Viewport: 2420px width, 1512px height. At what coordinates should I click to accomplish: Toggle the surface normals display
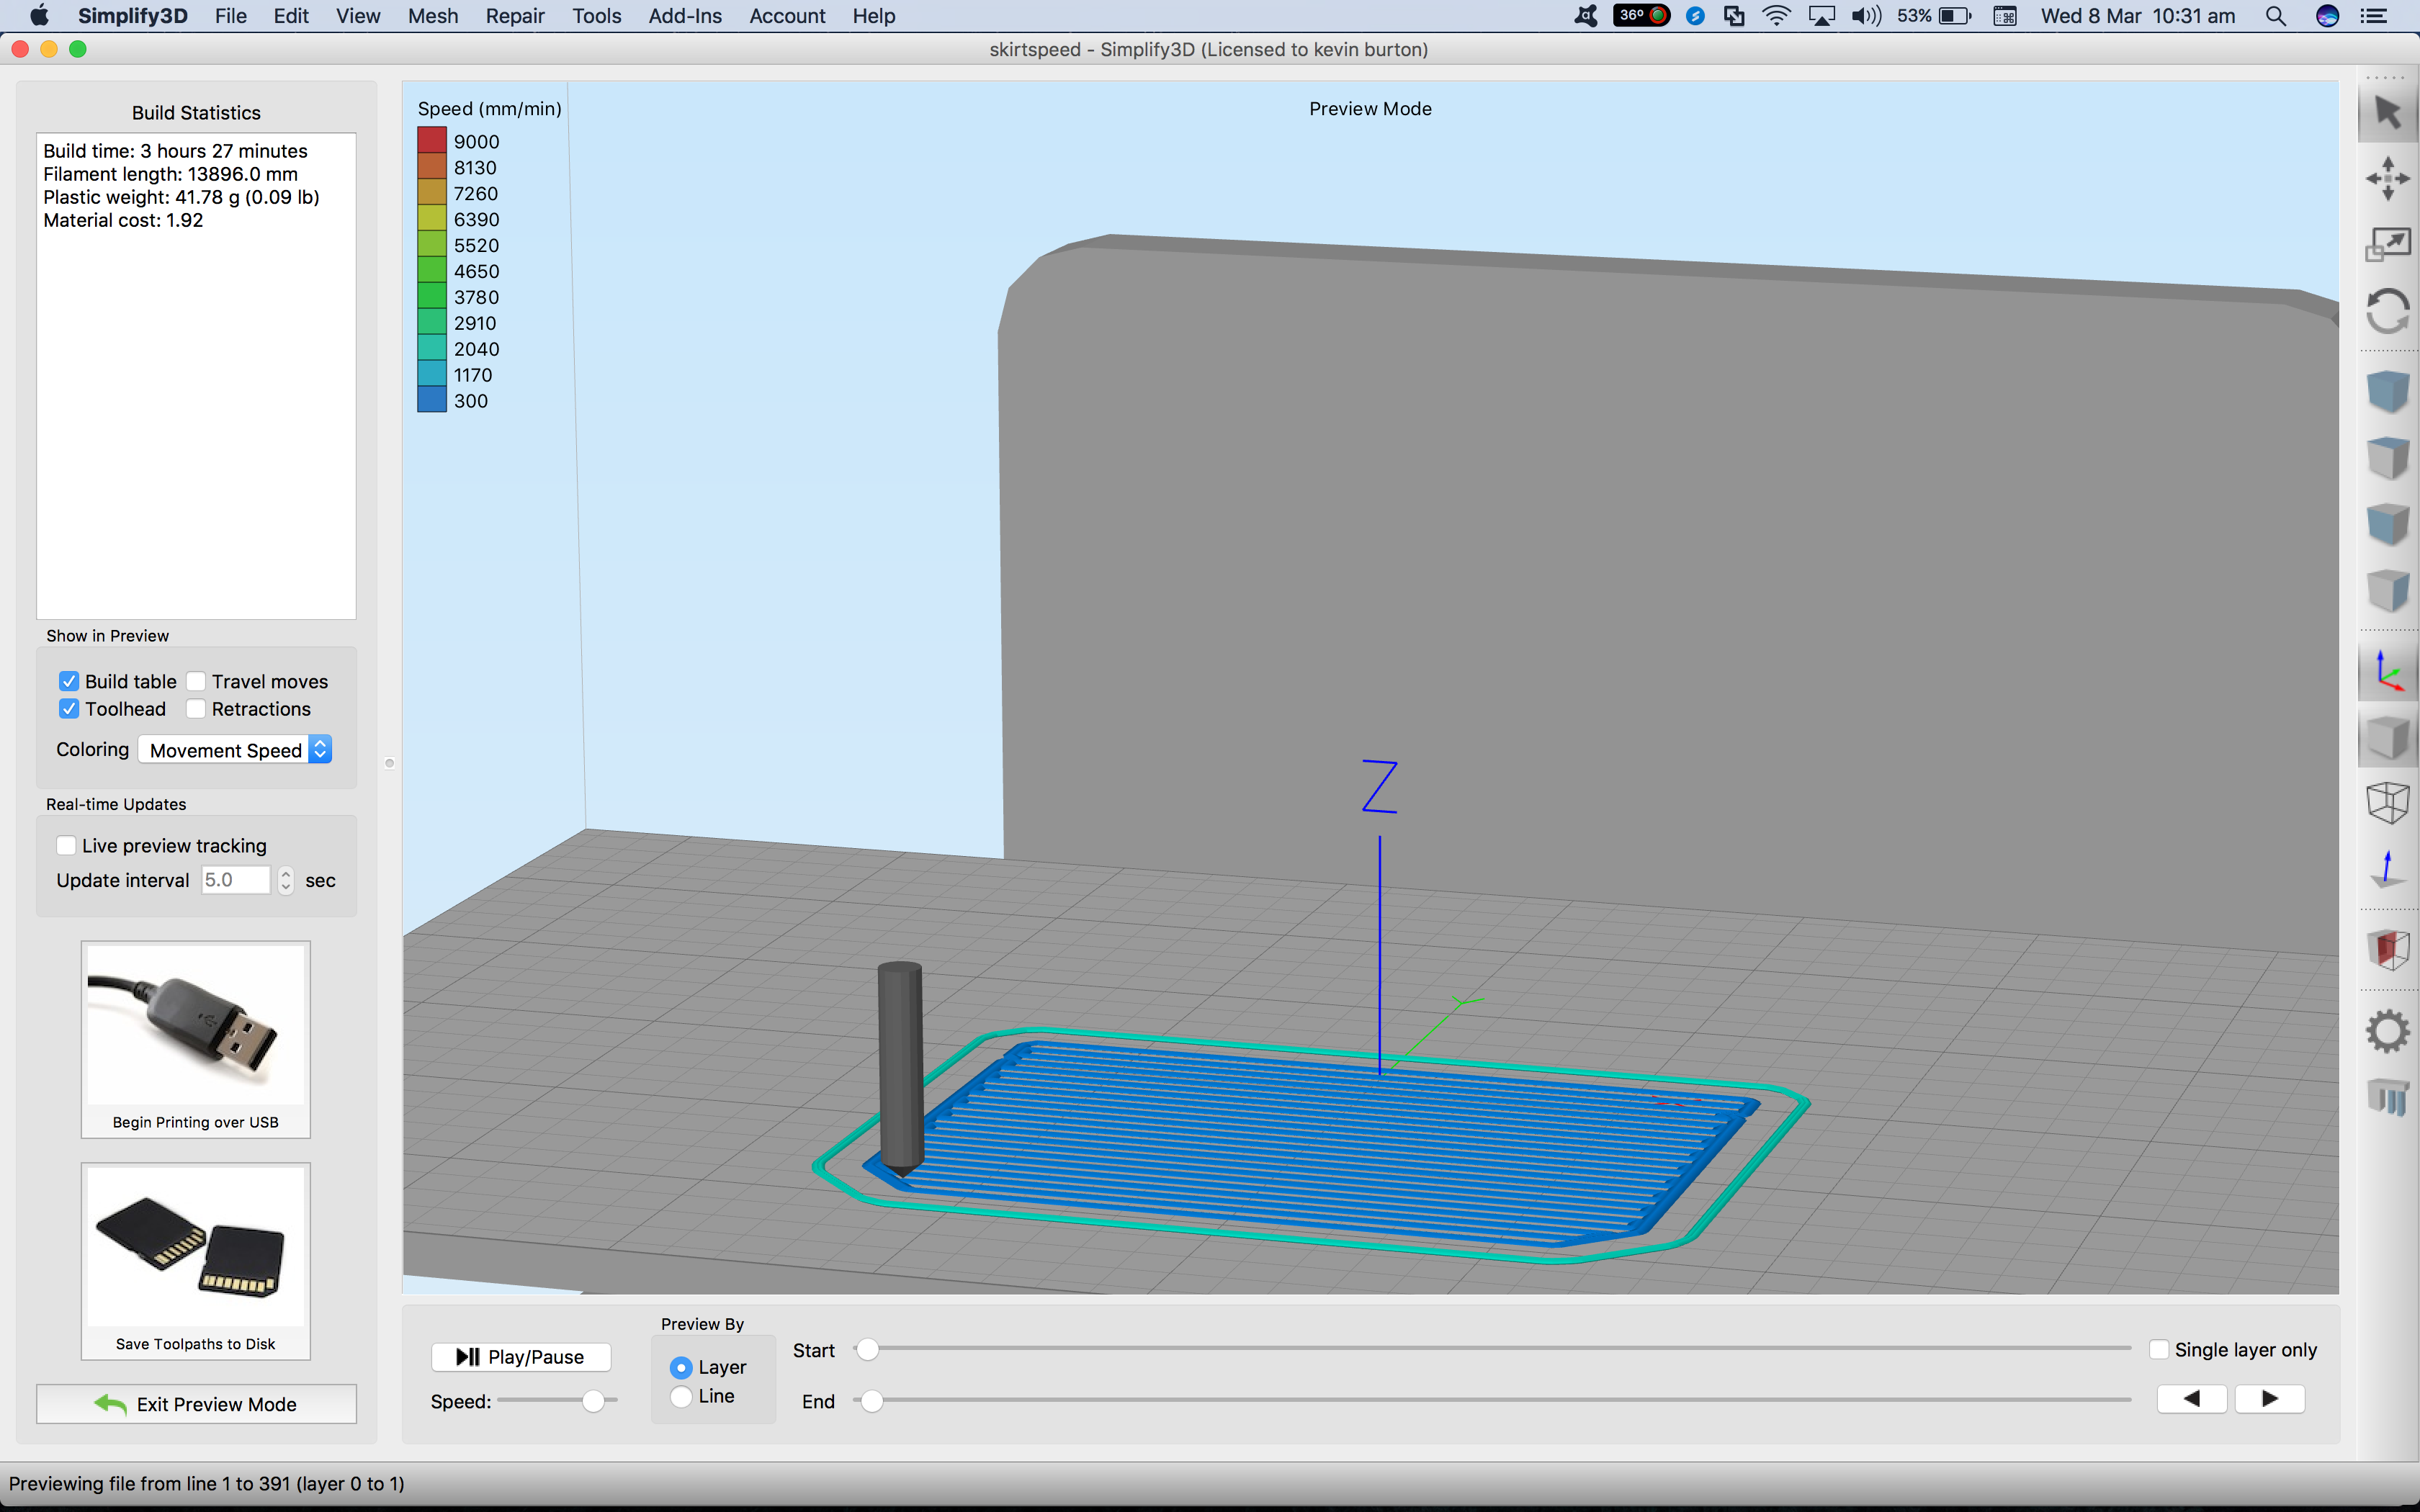2388,869
